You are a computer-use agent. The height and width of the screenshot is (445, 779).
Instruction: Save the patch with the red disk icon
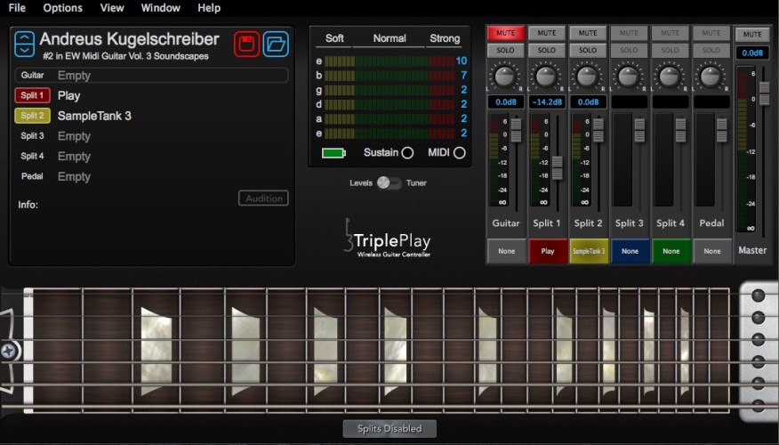click(x=246, y=44)
